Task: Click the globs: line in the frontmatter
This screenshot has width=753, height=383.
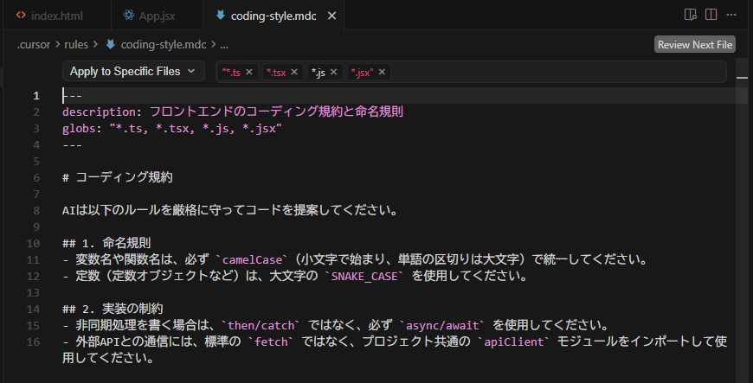Action: 172,128
